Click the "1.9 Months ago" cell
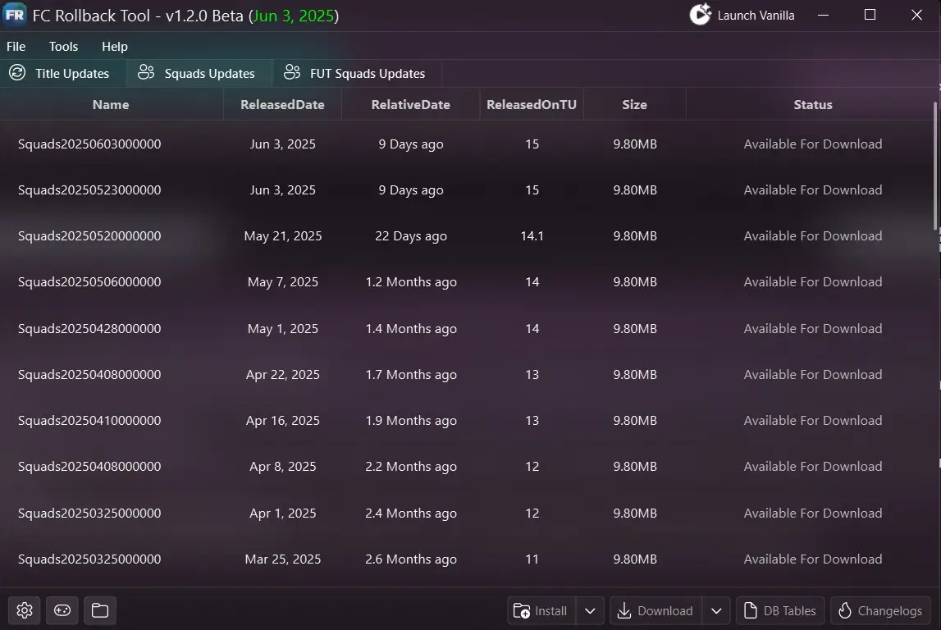 pyautogui.click(x=411, y=421)
